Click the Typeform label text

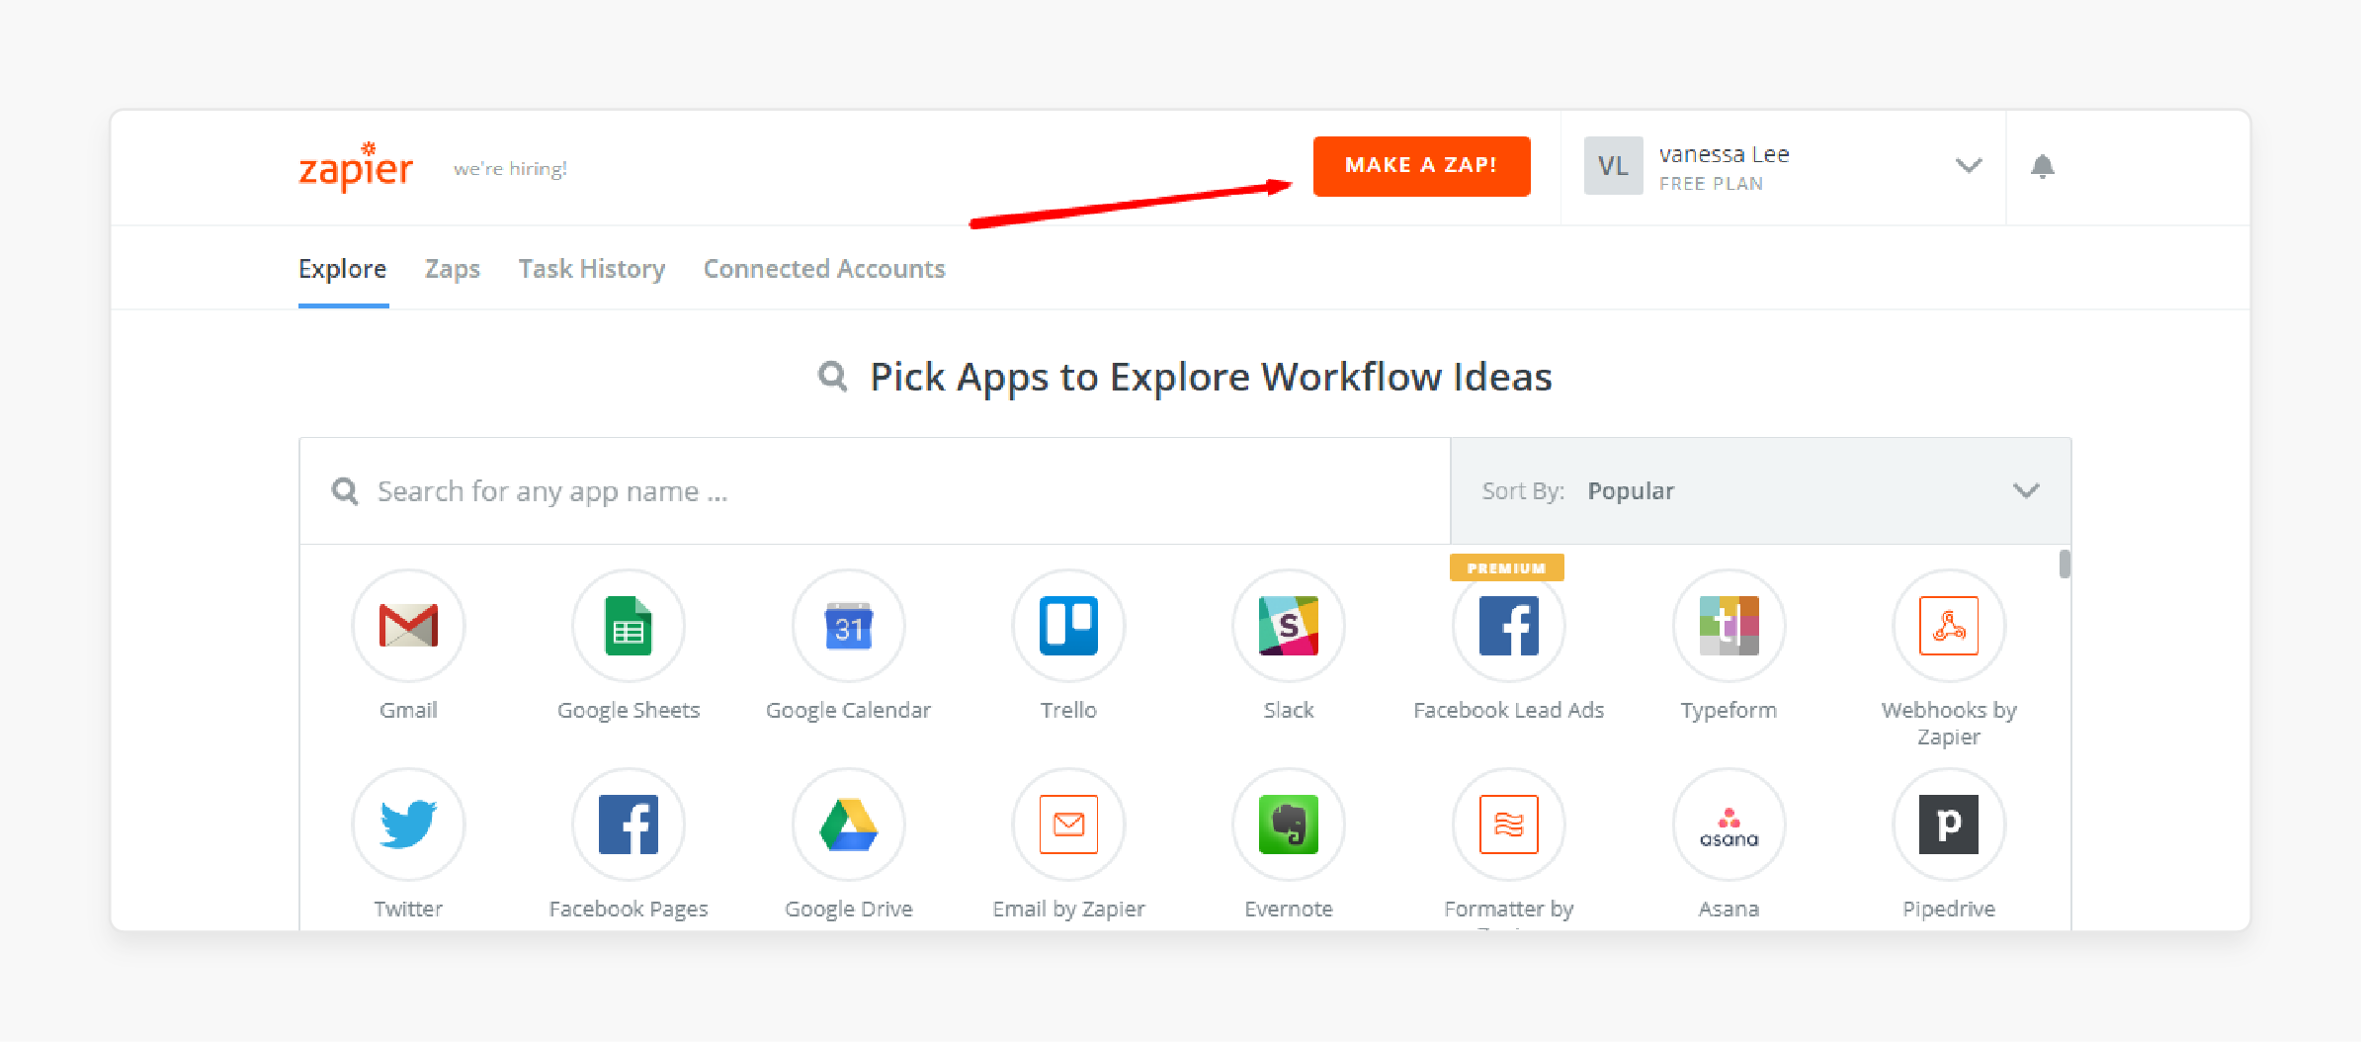click(x=1729, y=710)
